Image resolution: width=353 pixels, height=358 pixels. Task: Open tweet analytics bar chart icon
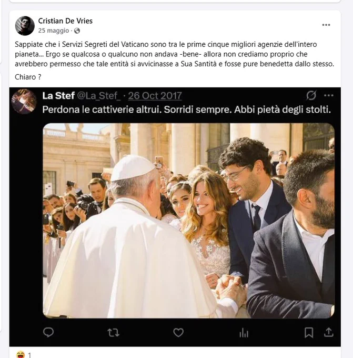(244, 333)
